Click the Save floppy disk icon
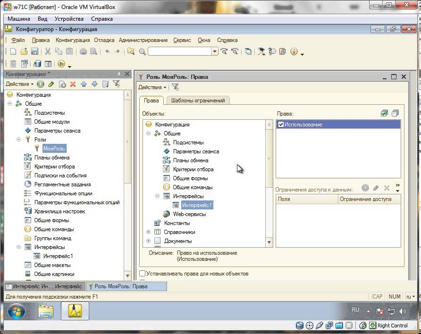 (x=34, y=51)
